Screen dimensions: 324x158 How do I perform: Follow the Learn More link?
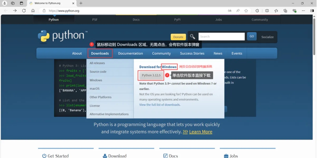point(200,132)
